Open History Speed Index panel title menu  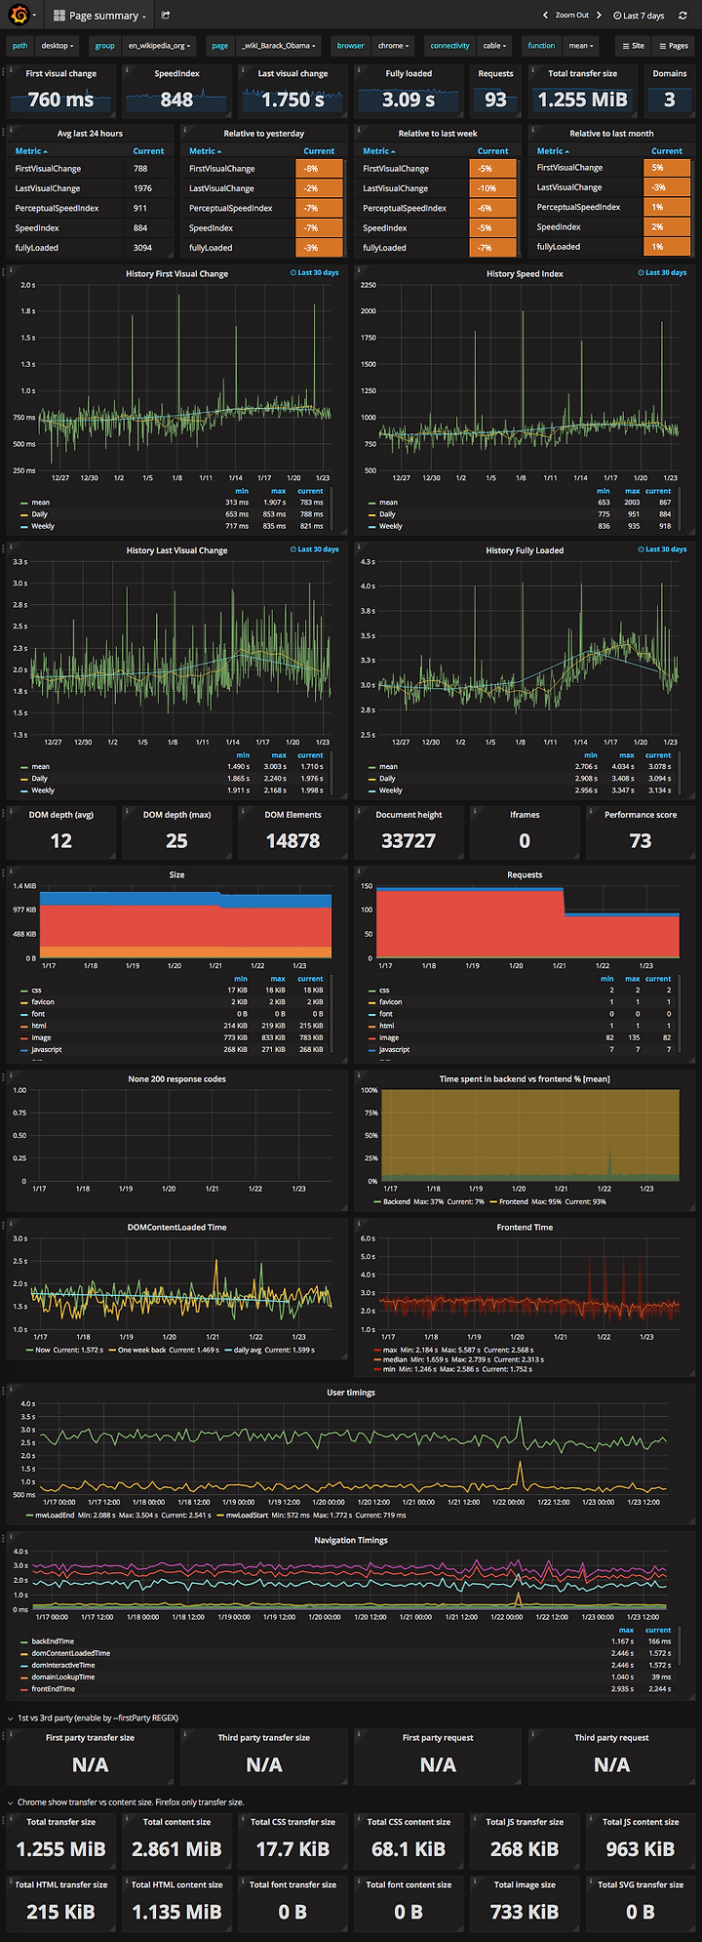pyautogui.click(x=525, y=274)
